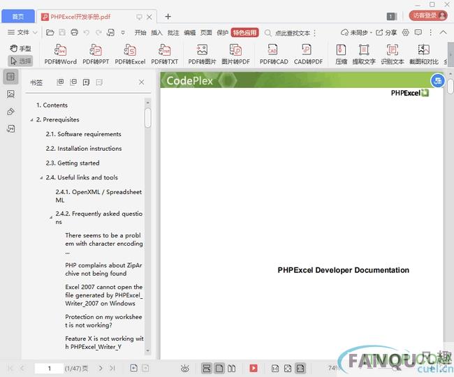Image resolution: width=454 pixels, height=377 pixels.
Task: Open the PDF转图片 converter
Action: point(202,54)
